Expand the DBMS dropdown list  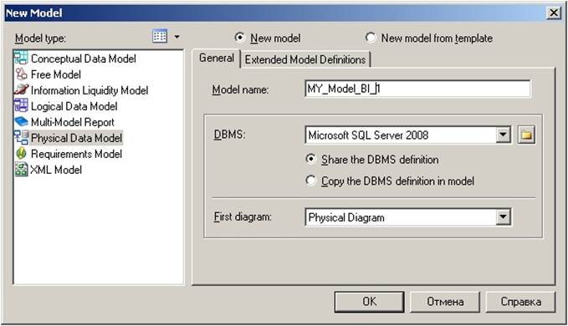point(503,135)
